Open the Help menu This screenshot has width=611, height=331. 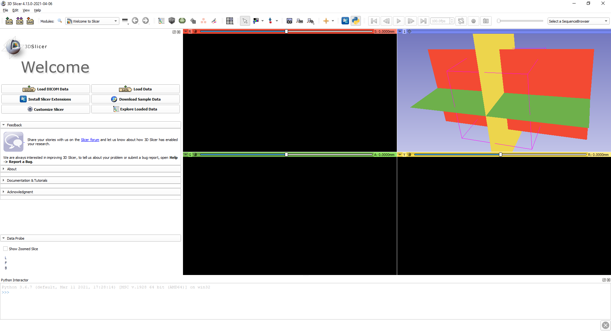coord(38,10)
